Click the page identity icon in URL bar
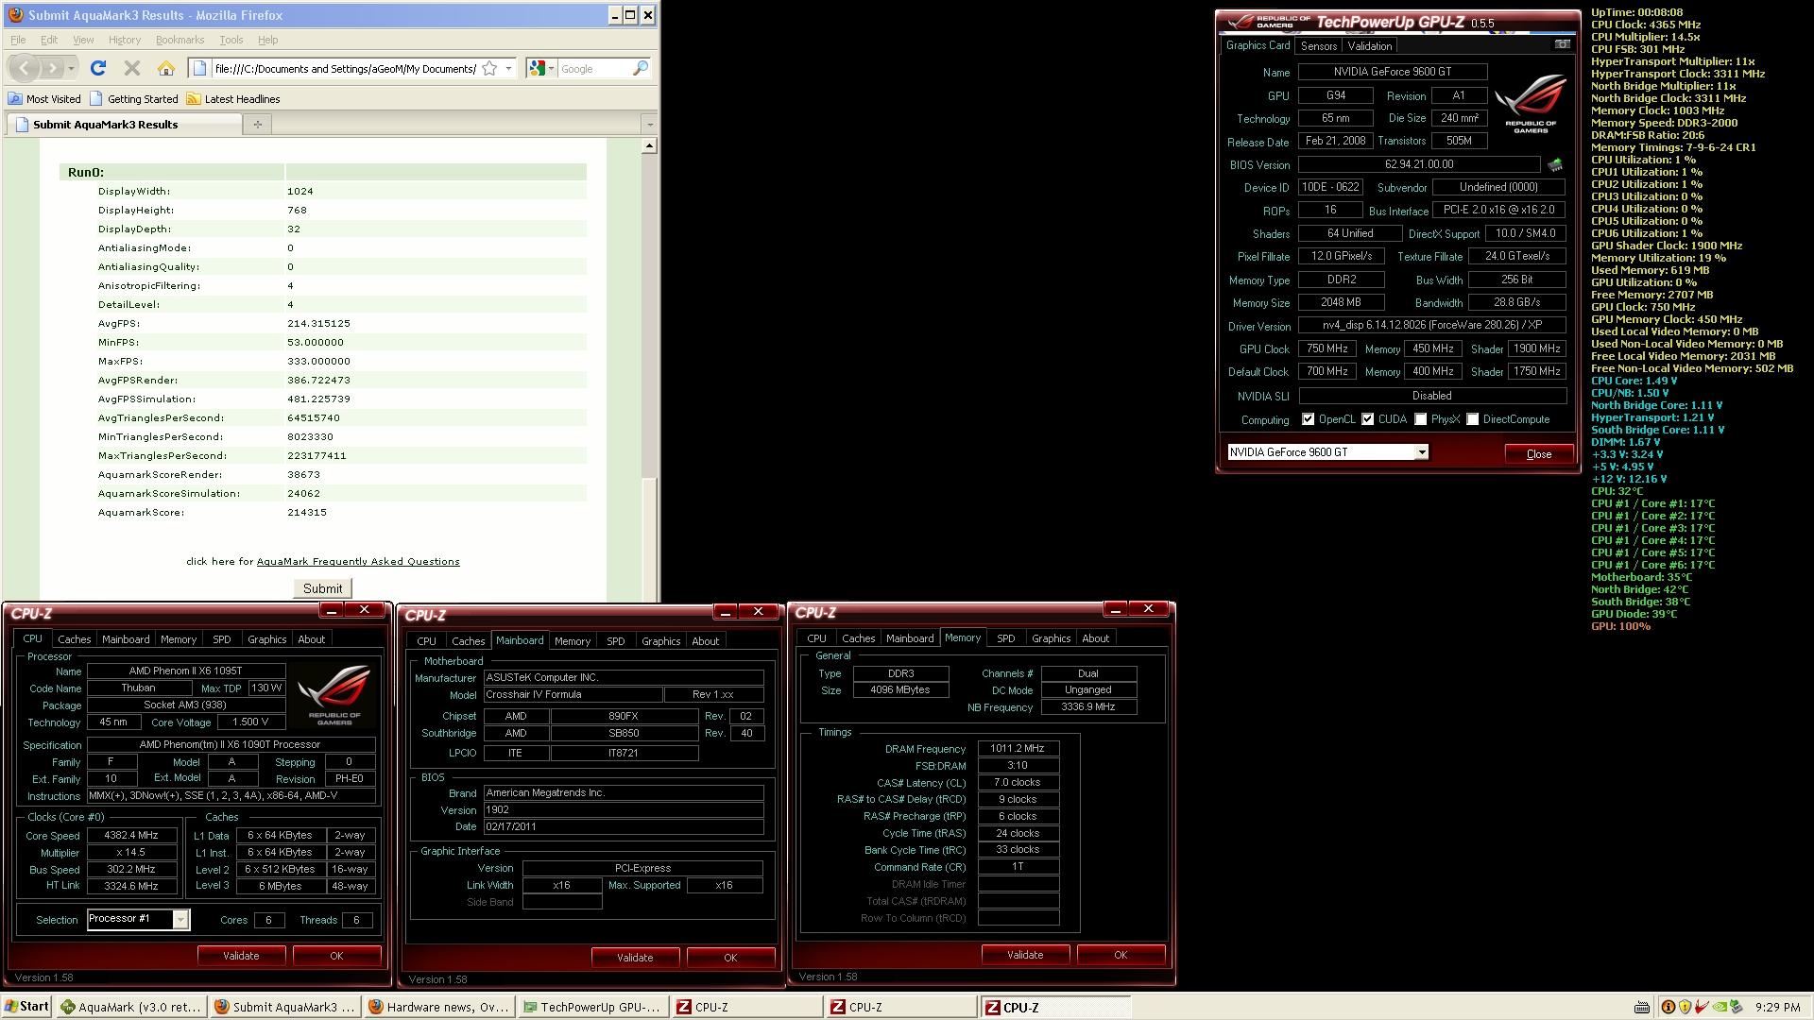This screenshot has width=1814, height=1020. [200, 68]
